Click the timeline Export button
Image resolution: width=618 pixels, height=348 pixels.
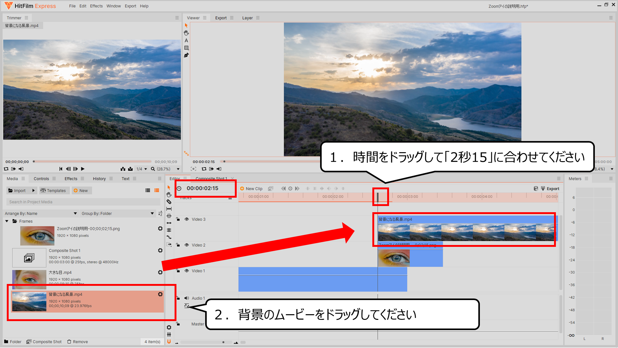tap(550, 189)
